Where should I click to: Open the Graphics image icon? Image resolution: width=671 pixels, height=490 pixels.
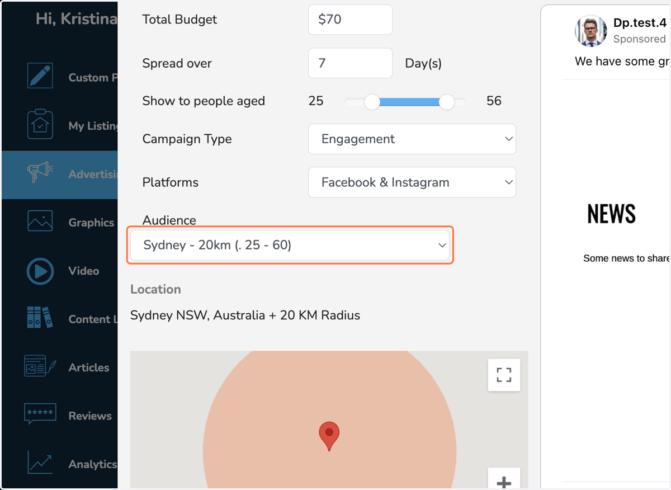40,222
